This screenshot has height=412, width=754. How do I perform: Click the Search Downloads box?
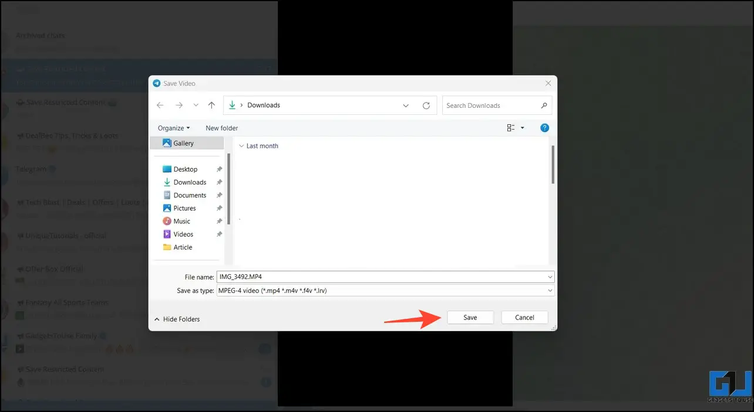point(497,105)
